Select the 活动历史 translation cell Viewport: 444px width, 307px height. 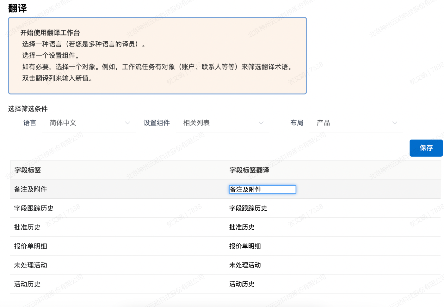(242, 284)
